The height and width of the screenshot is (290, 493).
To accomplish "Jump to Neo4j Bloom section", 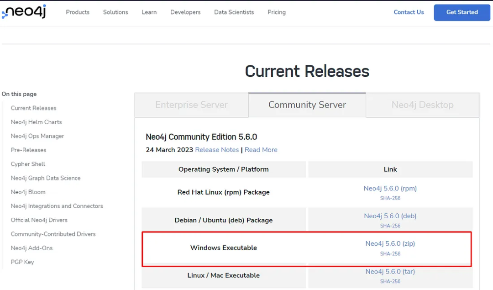I will click(x=28, y=192).
